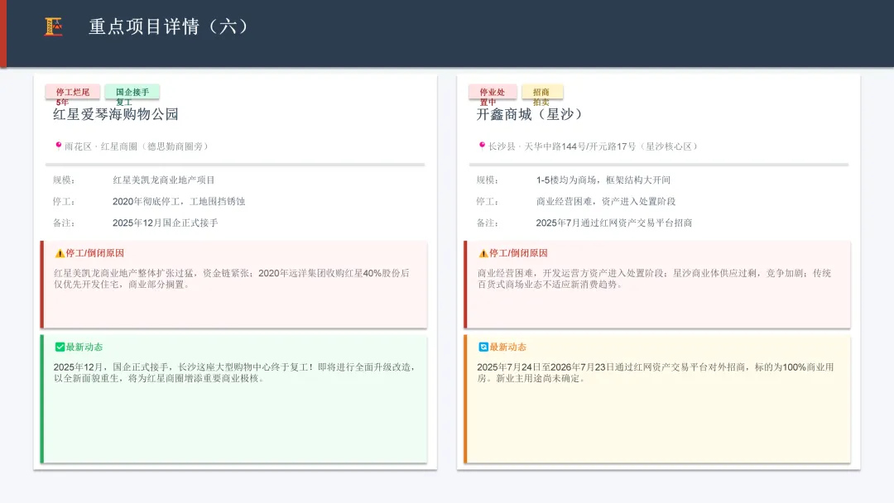This screenshot has width=894, height=503.
Task: Click the green 最新动态 heading
Action: pyautogui.click(x=84, y=347)
